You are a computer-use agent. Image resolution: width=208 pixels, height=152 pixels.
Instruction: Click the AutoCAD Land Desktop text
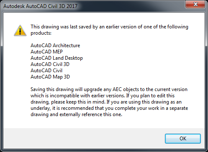56,58
